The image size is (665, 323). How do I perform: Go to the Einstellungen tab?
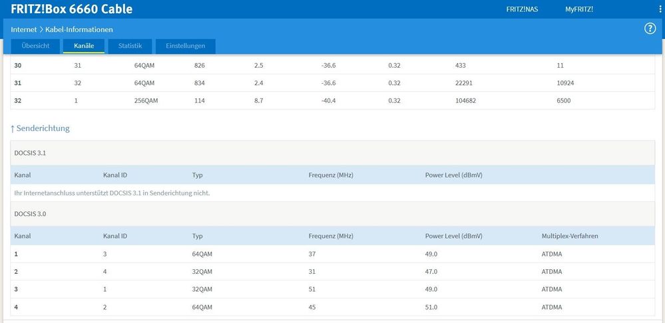pyautogui.click(x=185, y=46)
